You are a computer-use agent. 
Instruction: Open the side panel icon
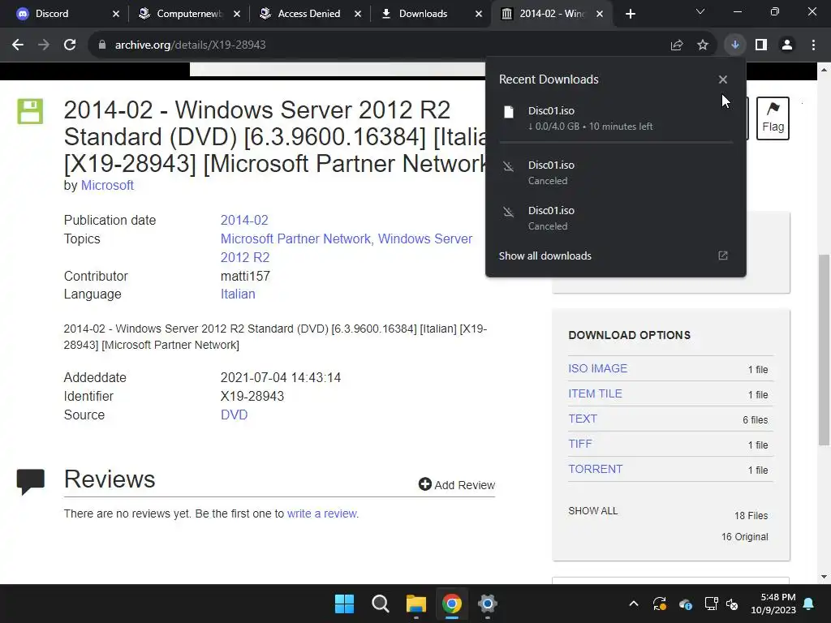(x=761, y=45)
